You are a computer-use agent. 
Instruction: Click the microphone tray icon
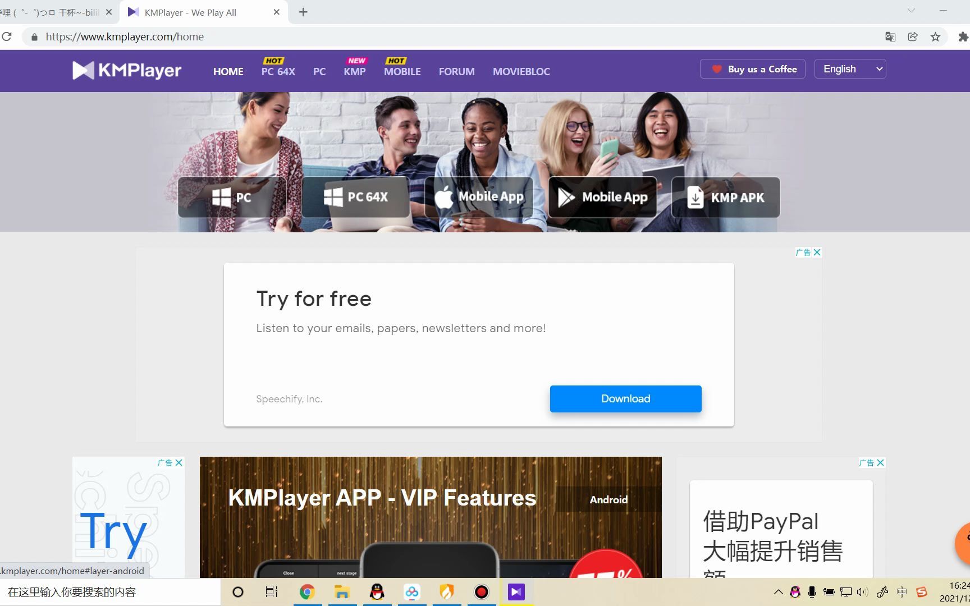[812, 592]
